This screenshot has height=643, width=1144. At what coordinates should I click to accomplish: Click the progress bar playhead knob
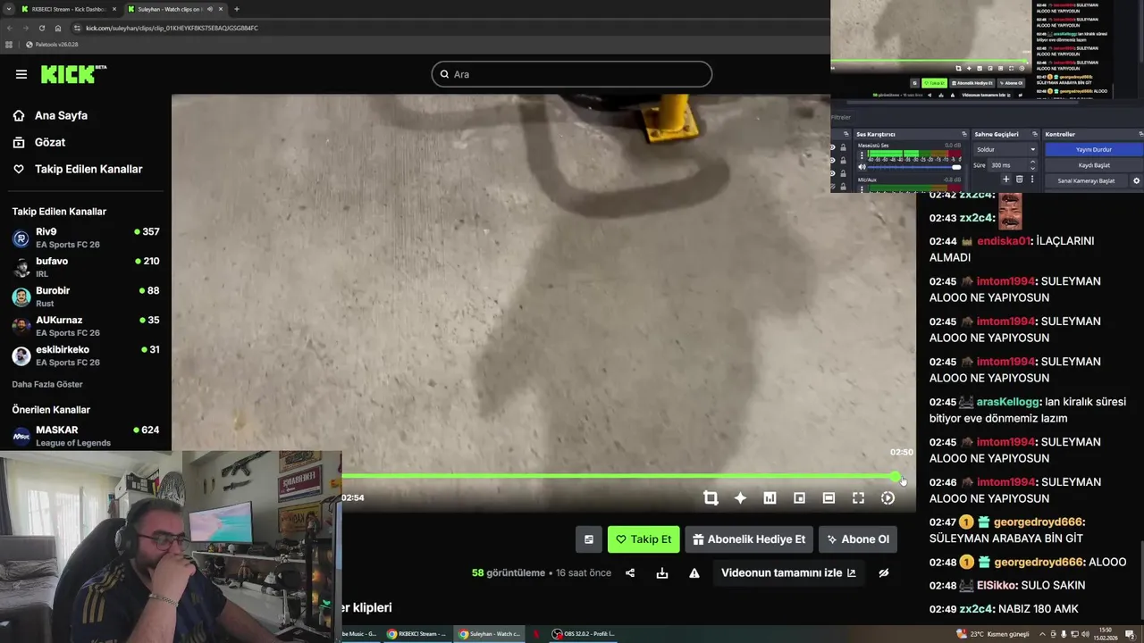coord(896,477)
